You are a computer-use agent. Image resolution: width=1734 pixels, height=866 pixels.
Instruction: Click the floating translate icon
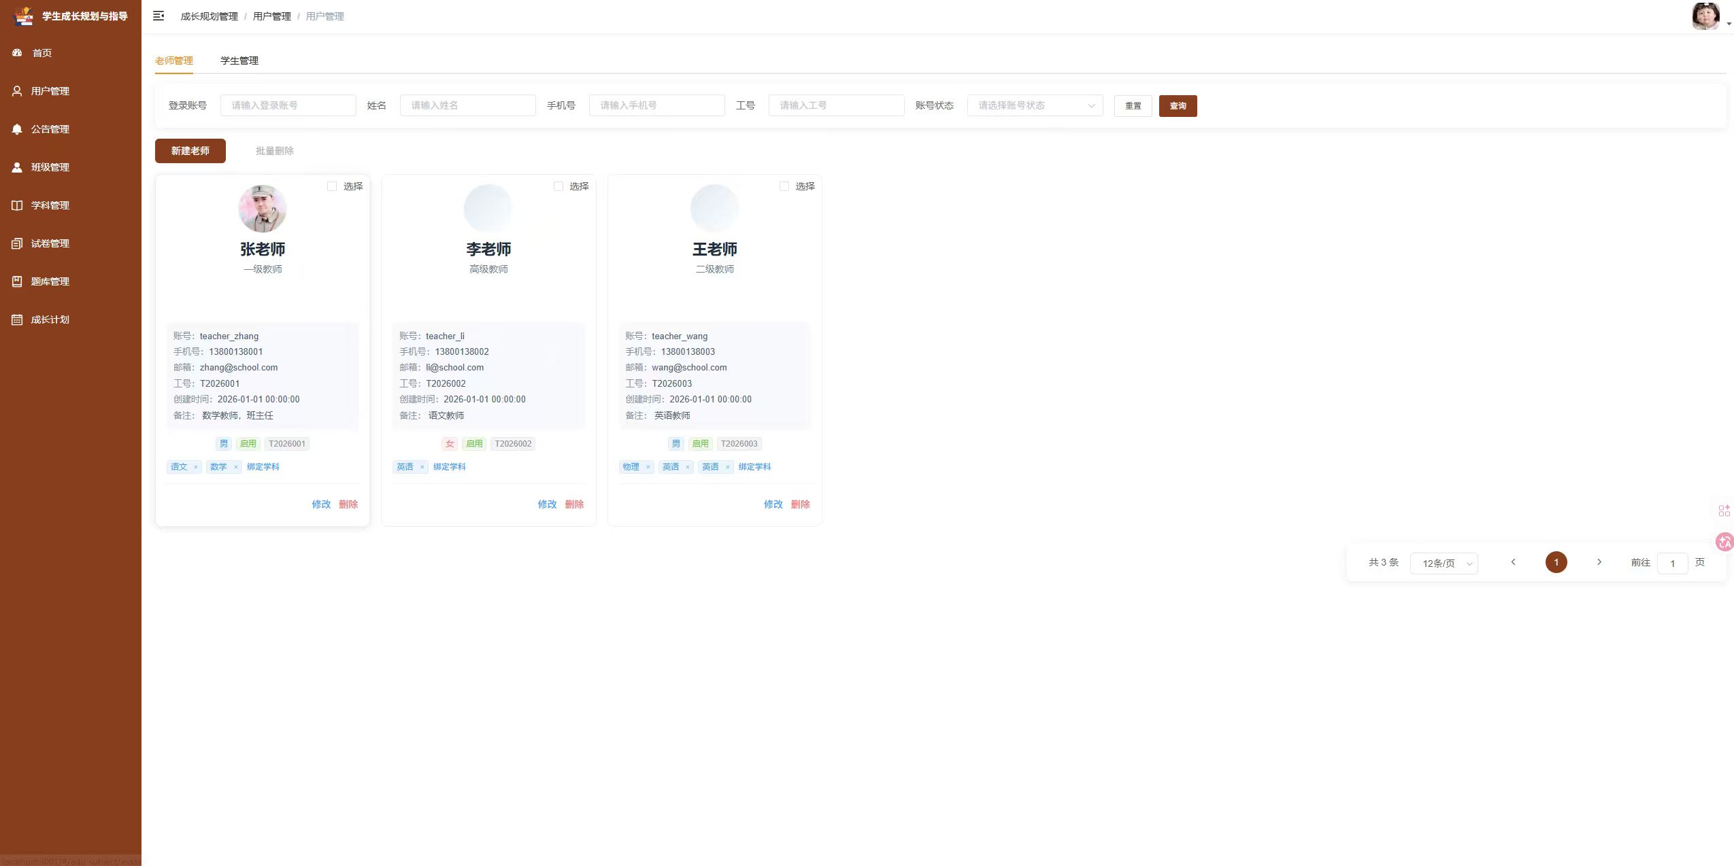(x=1725, y=542)
